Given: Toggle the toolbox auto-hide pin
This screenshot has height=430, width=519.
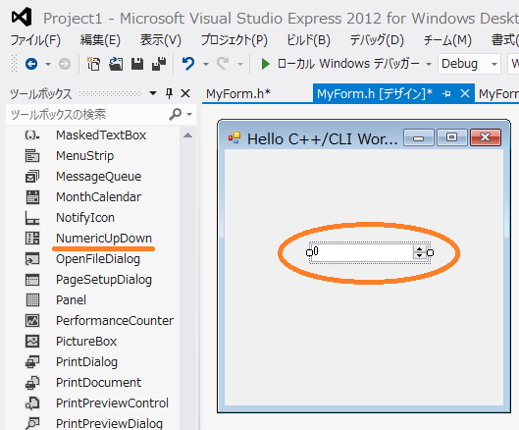Looking at the screenshot, I should pyautogui.click(x=169, y=93).
